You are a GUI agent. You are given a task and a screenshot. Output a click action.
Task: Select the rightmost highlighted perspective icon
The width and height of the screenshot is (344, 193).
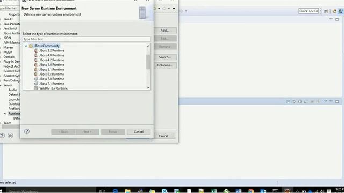tap(340, 11)
